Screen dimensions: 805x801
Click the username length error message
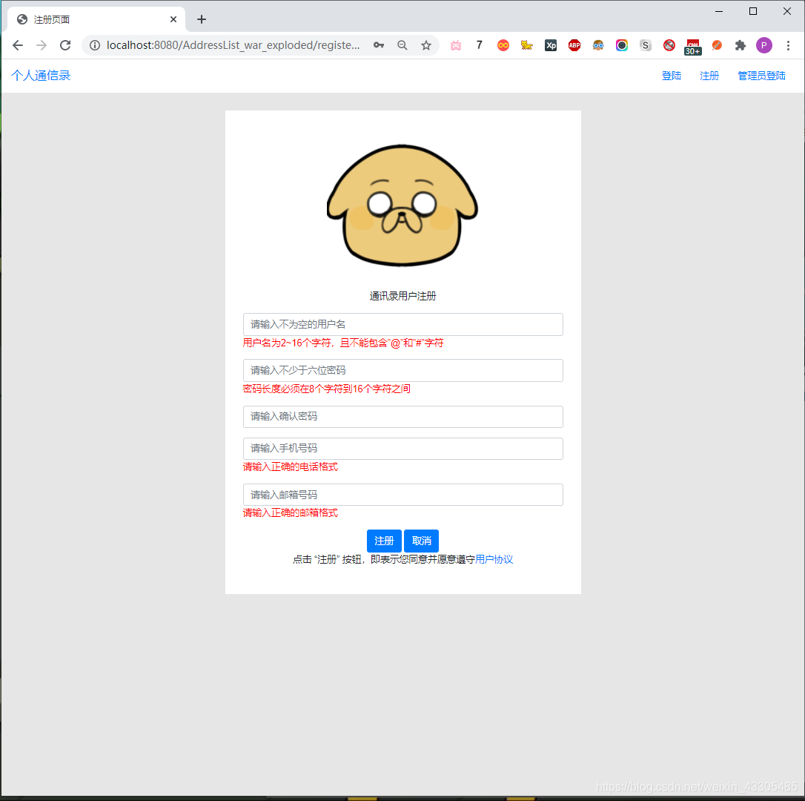[x=343, y=343]
